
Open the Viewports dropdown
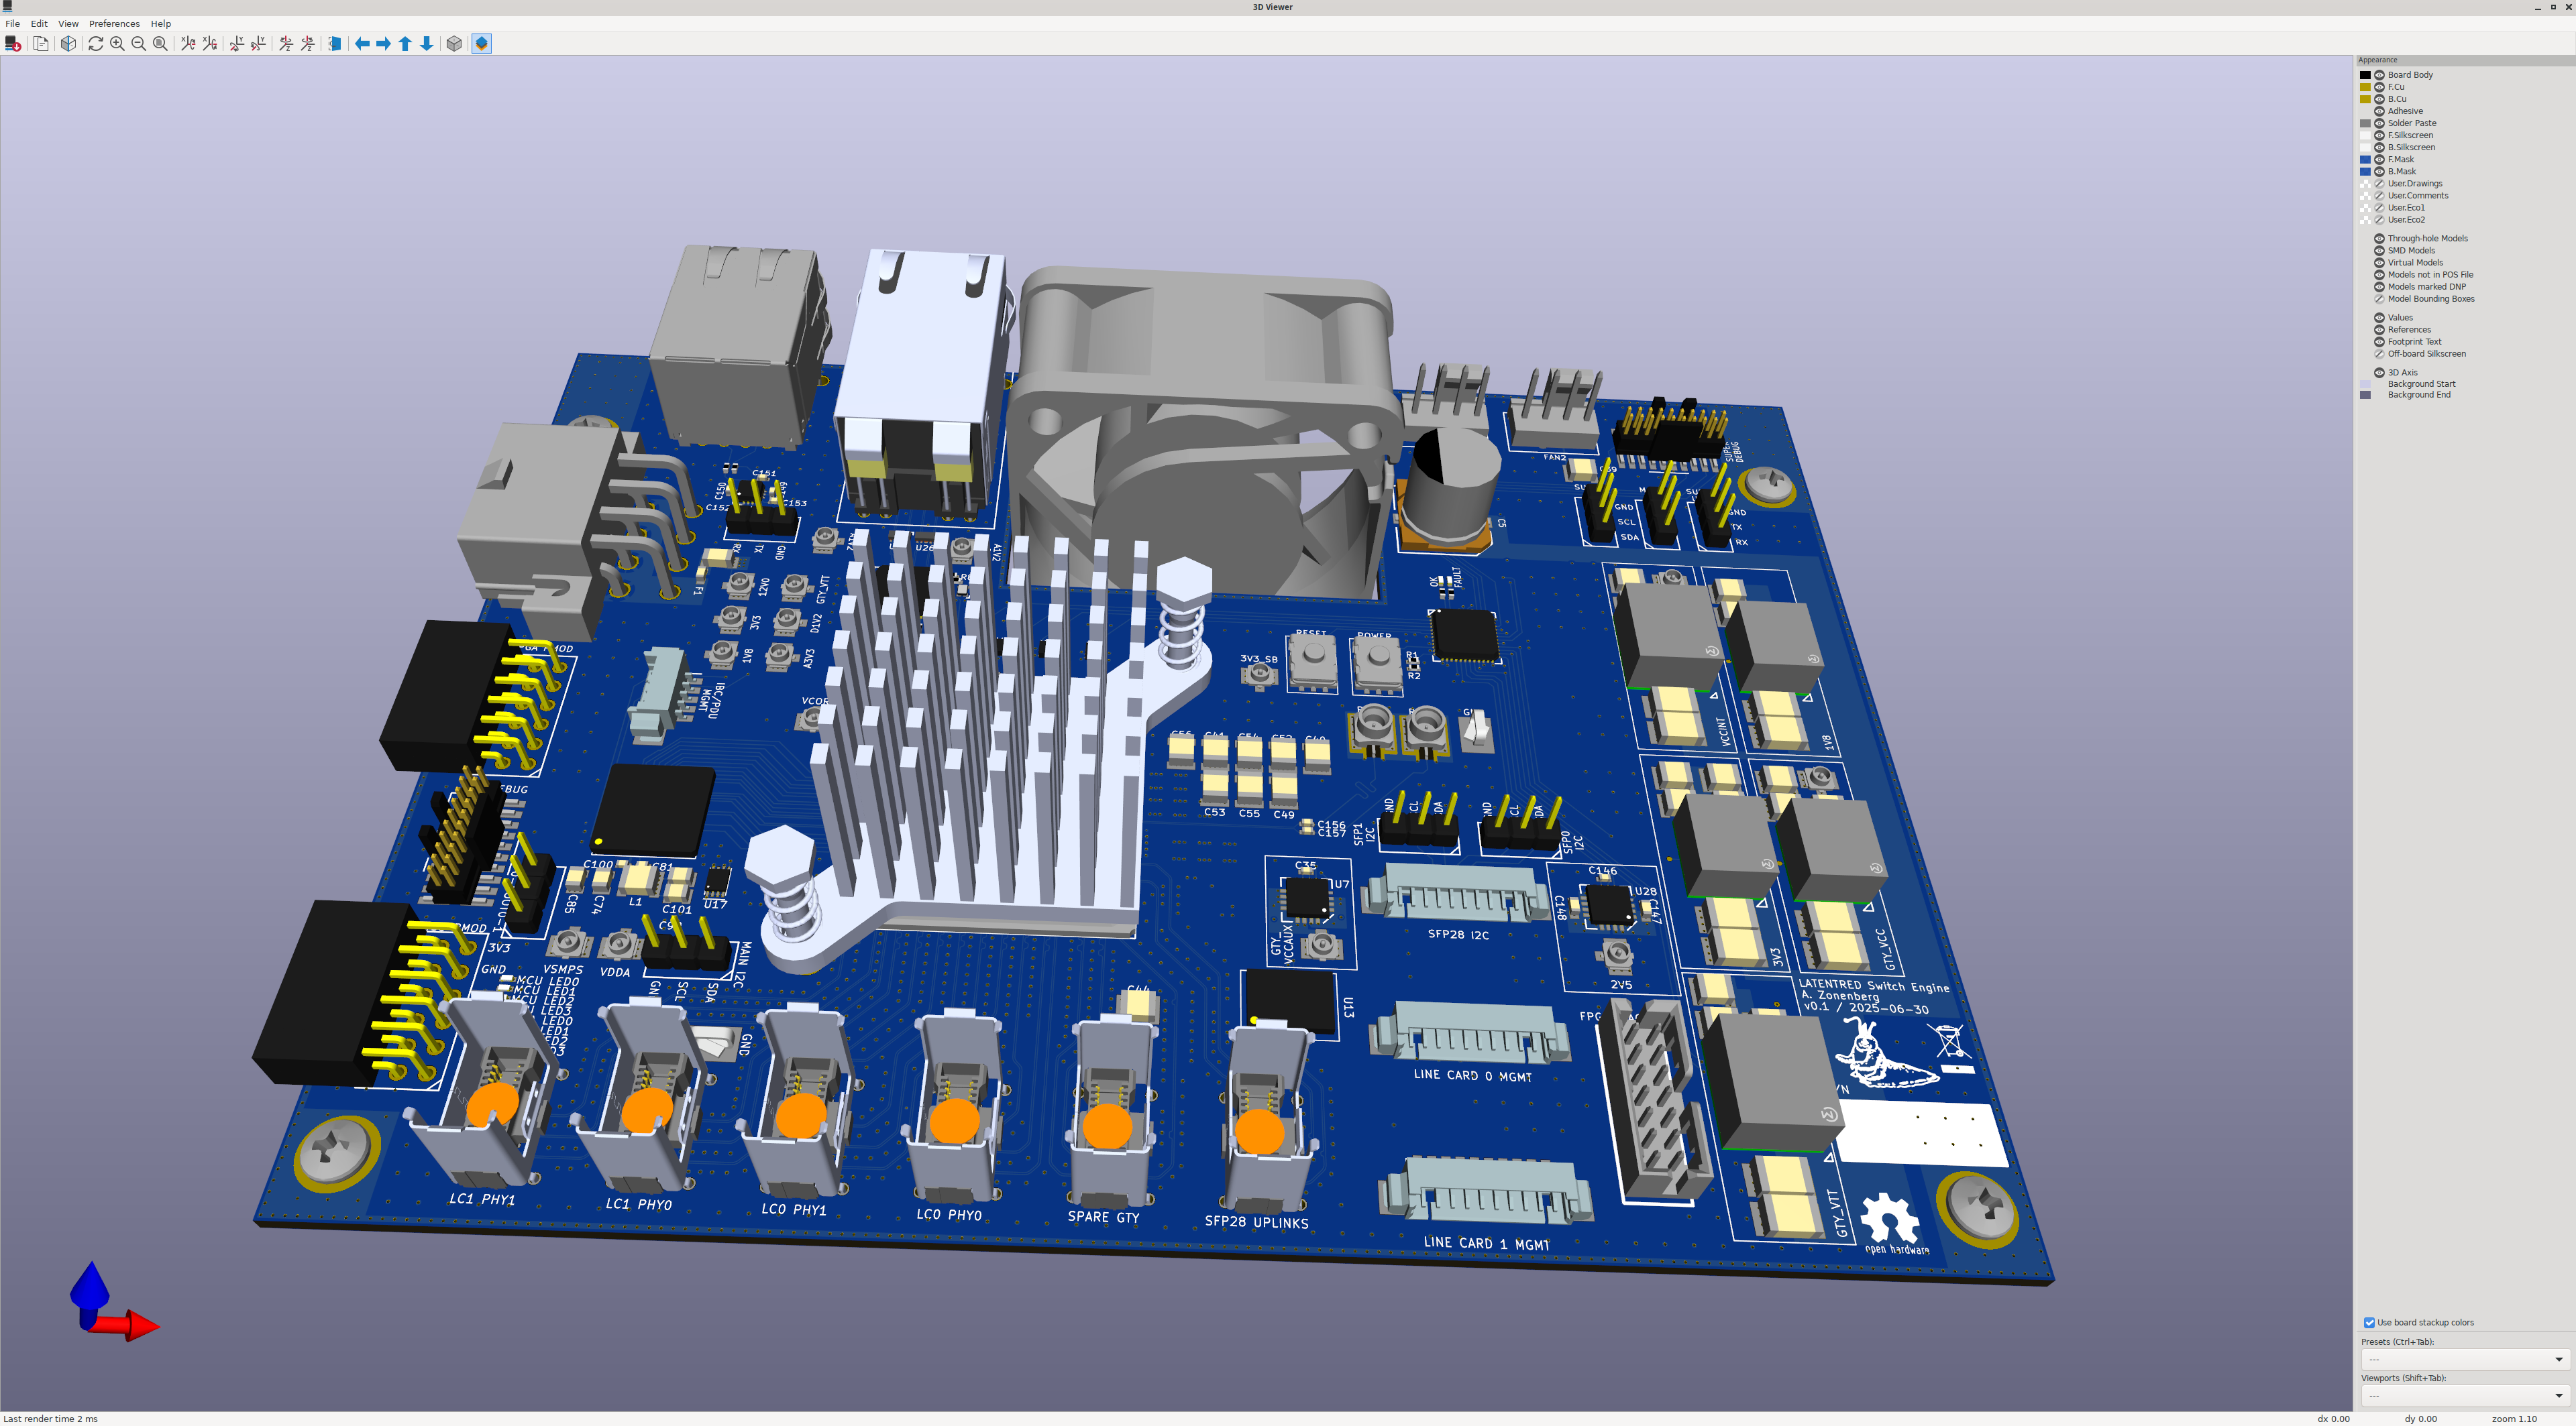[2464, 1395]
